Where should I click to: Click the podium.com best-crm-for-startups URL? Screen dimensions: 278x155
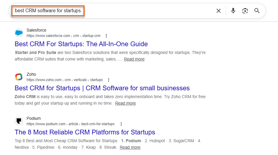(x=70, y=124)
